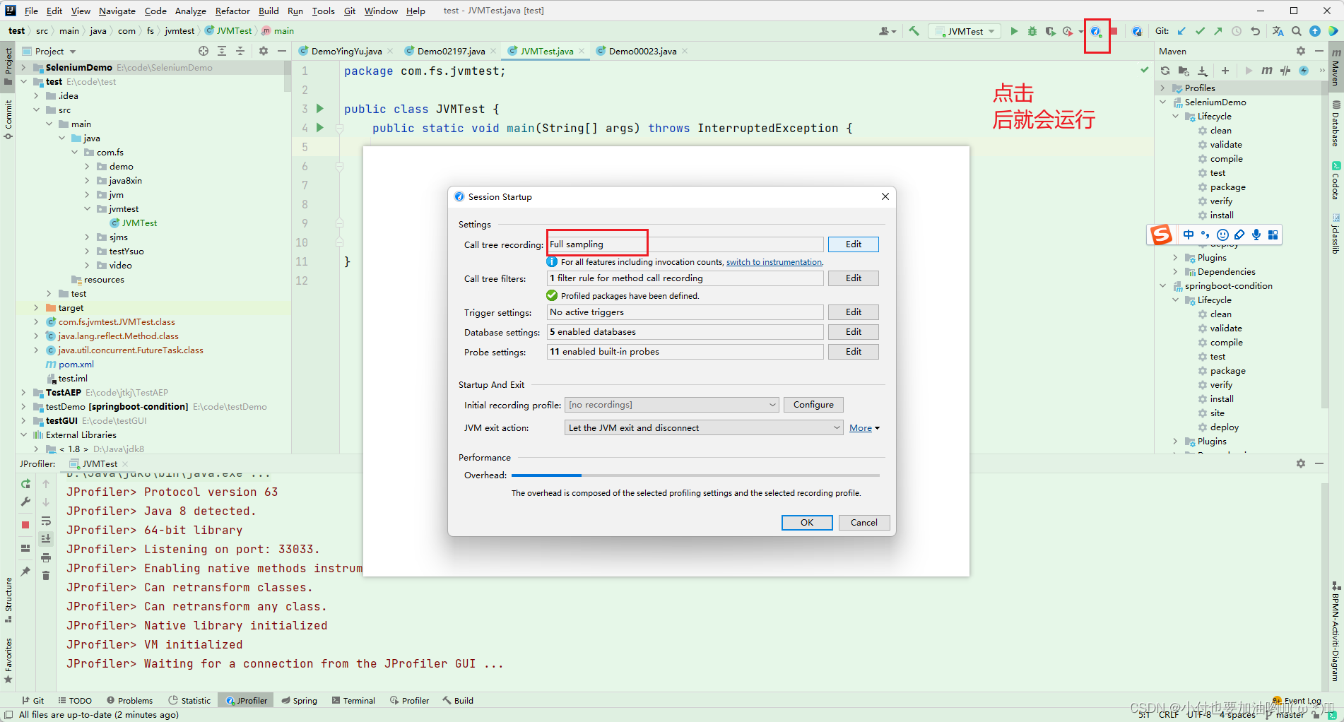Viewport: 1344px width, 722px height.
Task: Reload all Maven projects
Action: coord(1165,71)
